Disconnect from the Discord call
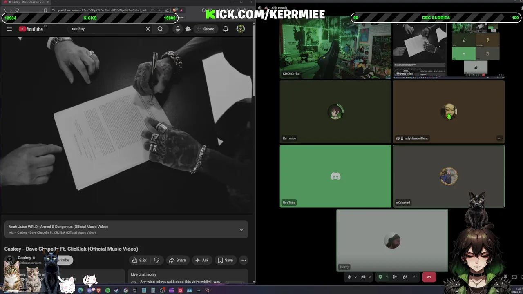Image resolution: width=523 pixels, height=294 pixels. point(429,277)
